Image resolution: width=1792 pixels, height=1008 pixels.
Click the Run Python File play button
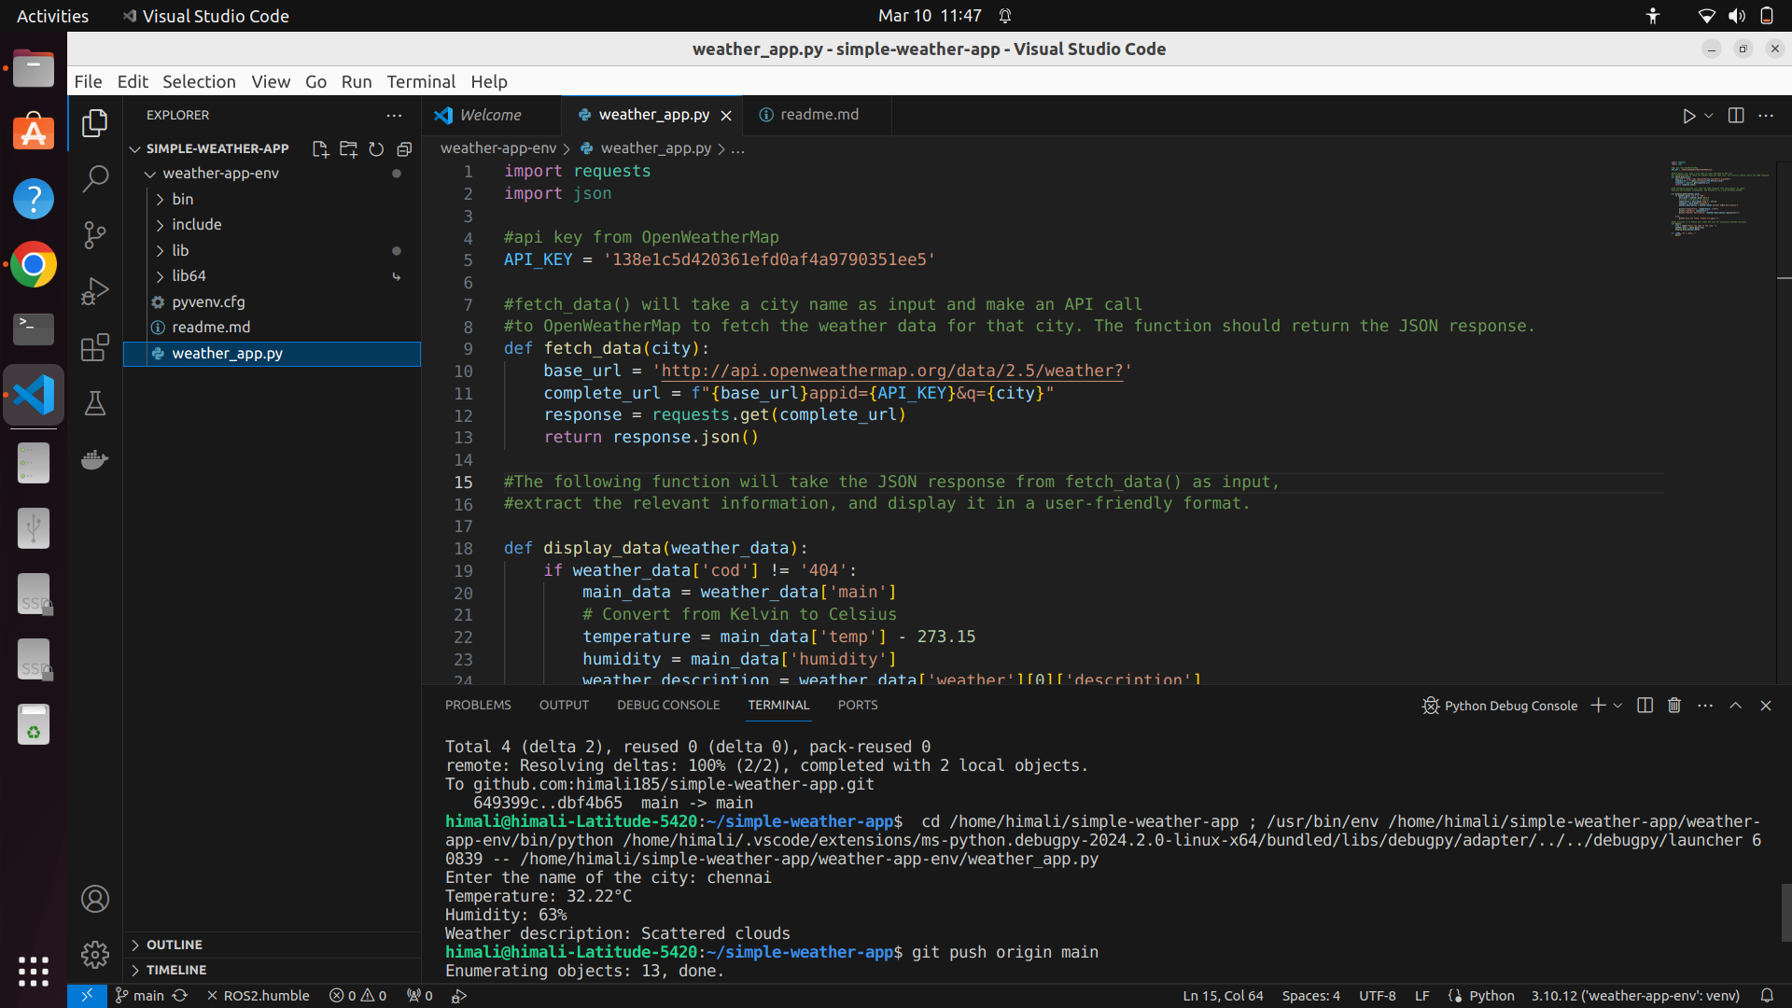1688,116
